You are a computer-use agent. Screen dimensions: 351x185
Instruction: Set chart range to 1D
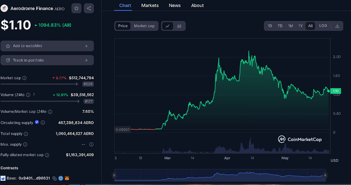click(270, 26)
